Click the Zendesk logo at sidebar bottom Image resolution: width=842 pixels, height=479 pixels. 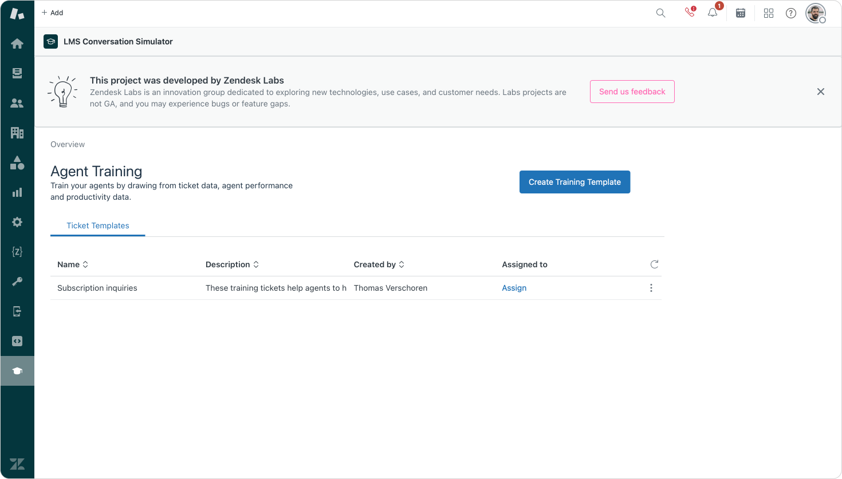pos(17,464)
